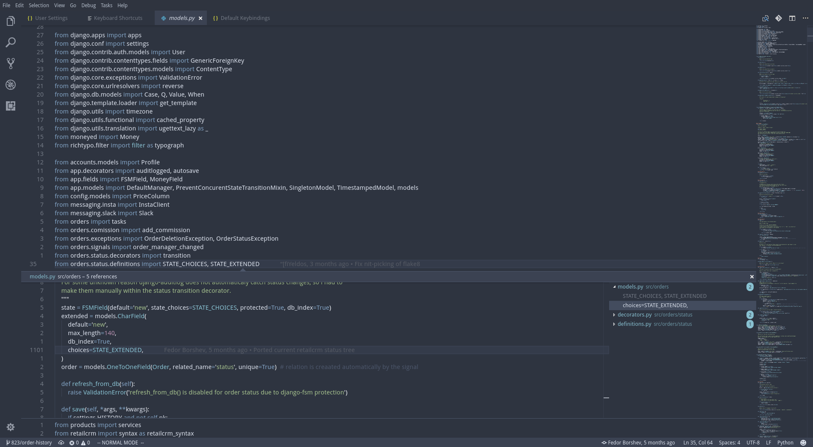Viewport: 813px width, 447px height.
Task: Toggle the editor language from Python
Action: click(x=785, y=442)
